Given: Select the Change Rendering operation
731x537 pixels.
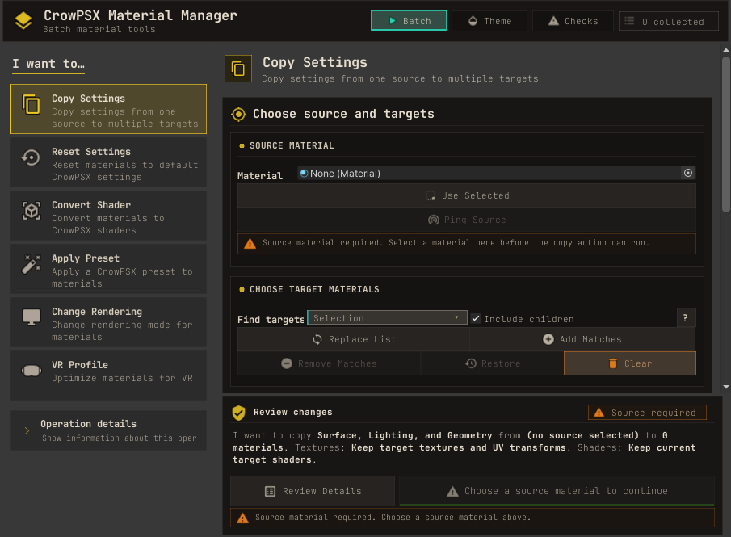Looking at the screenshot, I should [x=108, y=322].
